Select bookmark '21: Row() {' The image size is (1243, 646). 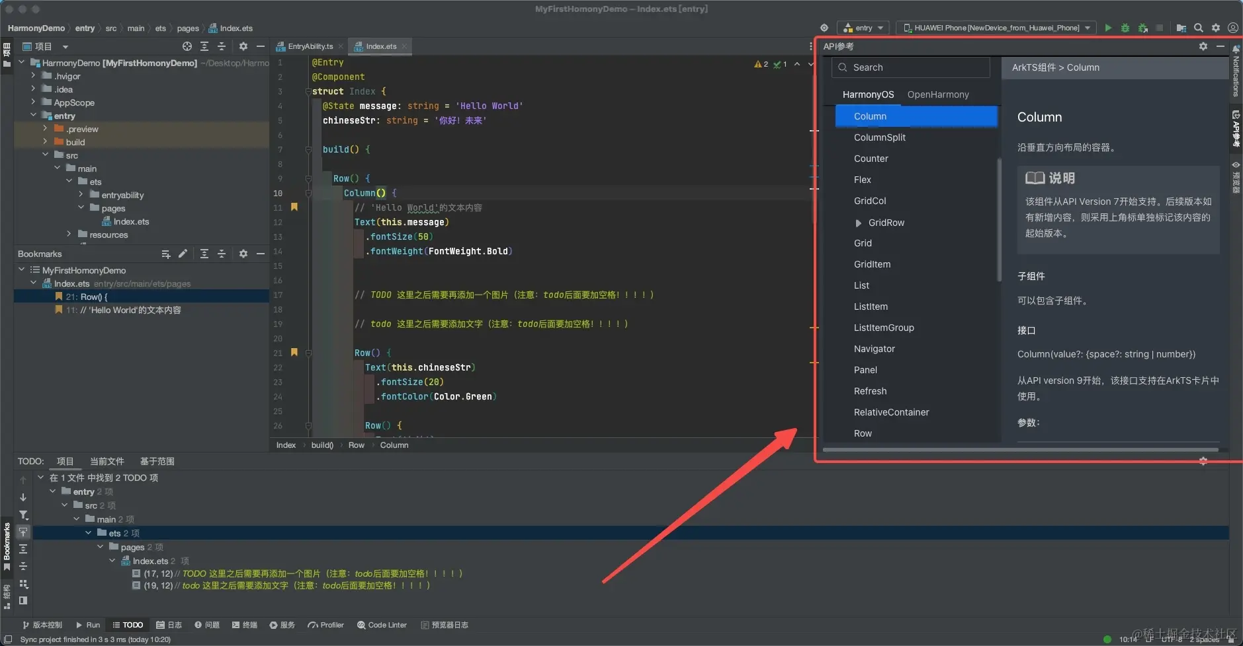pos(142,297)
